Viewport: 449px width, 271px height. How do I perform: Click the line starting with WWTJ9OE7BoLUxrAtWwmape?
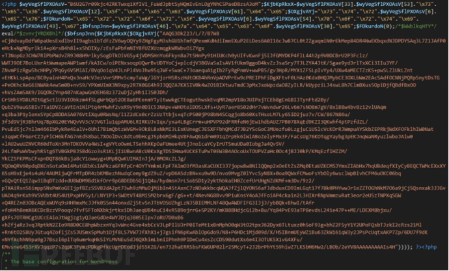coord(200,63)
